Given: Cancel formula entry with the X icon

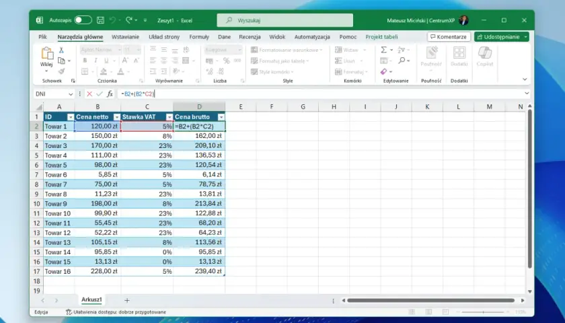Looking at the screenshot, I should [x=89, y=94].
